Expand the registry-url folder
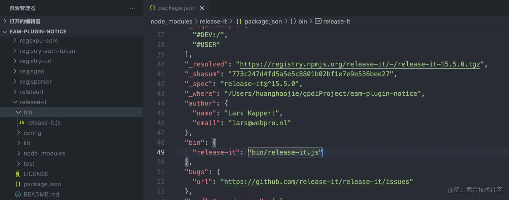 point(15,61)
